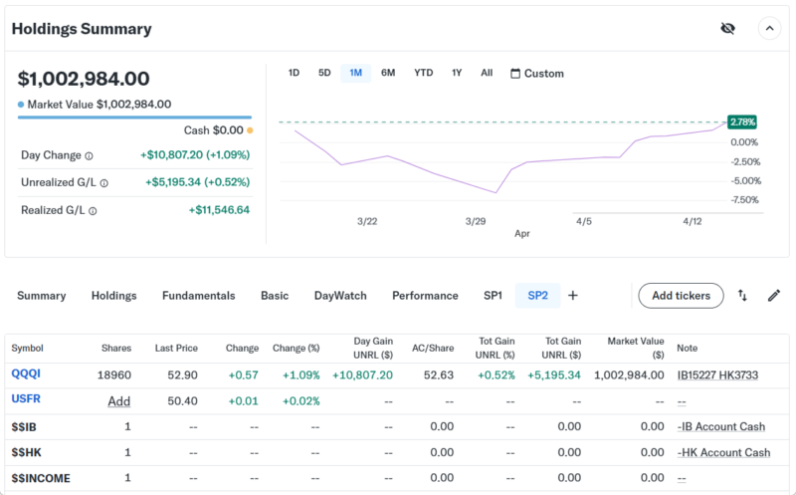Add a new view with plus icon
The width and height of the screenshot is (796, 495).
click(x=573, y=296)
